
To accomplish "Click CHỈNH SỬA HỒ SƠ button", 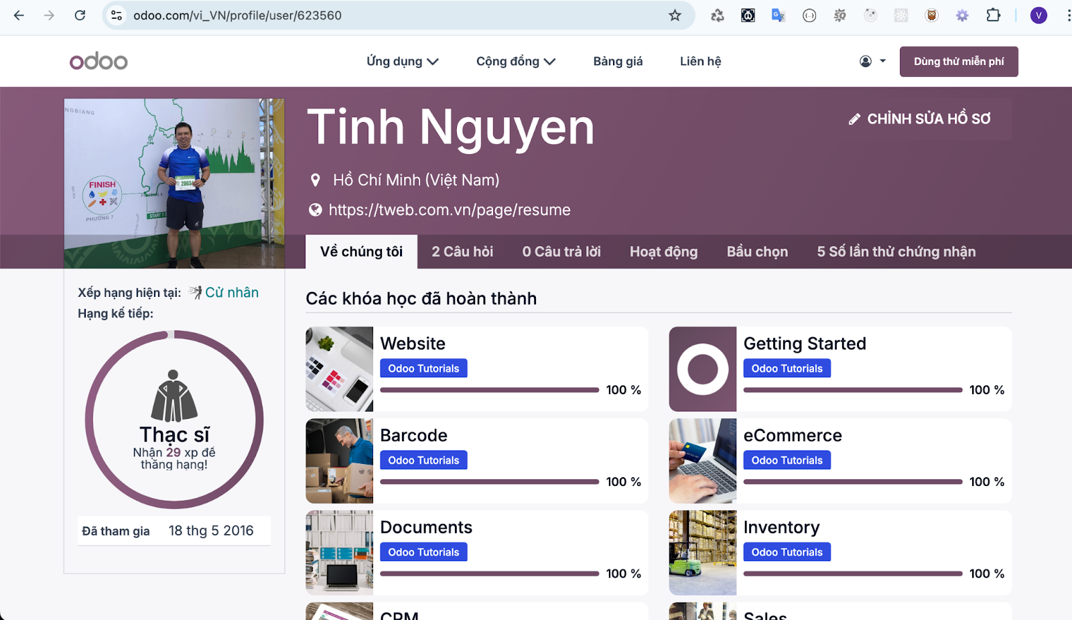I will tap(920, 119).
